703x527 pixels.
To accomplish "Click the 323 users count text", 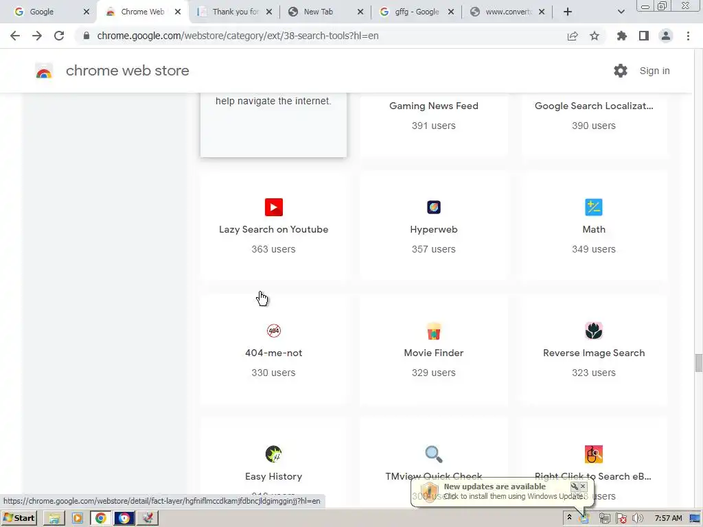I will click(x=594, y=373).
